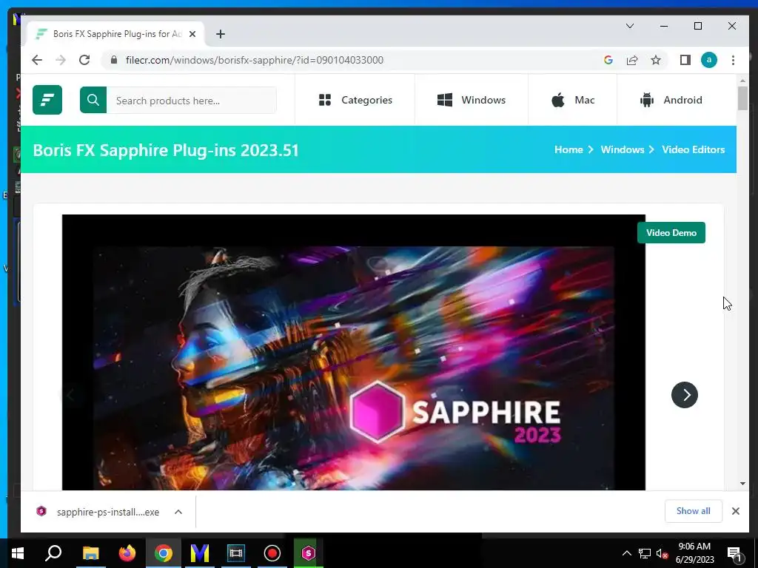The height and width of the screenshot is (568, 758).
Task: Click the Sapphire 2023 preview image
Action: 353,353
